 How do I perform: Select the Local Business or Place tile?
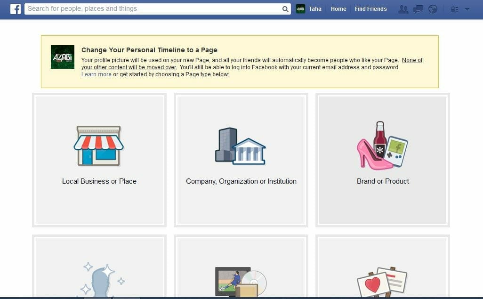[x=99, y=160]
